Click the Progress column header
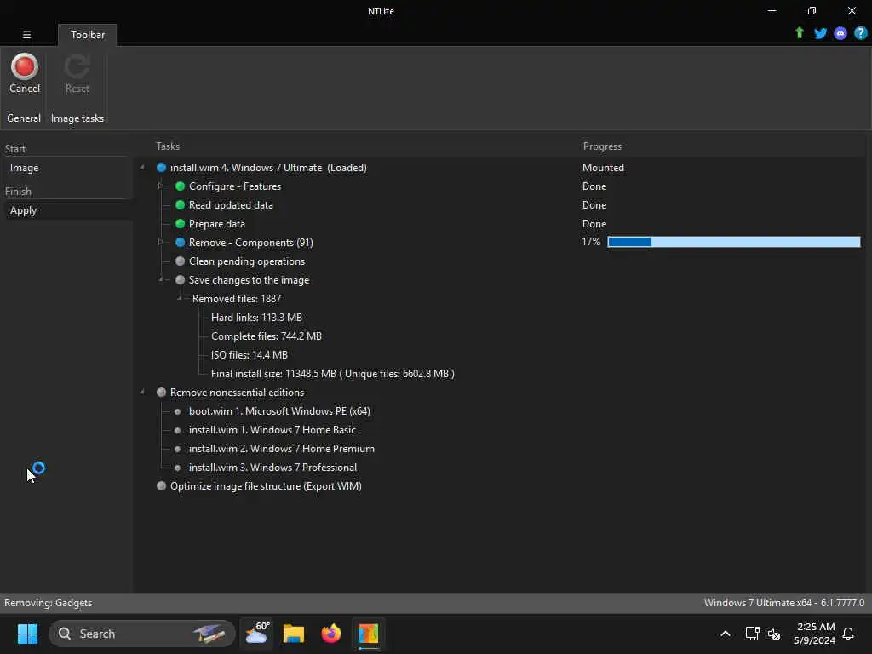This screenshot has width=872, height=654. tap(602, 146)
